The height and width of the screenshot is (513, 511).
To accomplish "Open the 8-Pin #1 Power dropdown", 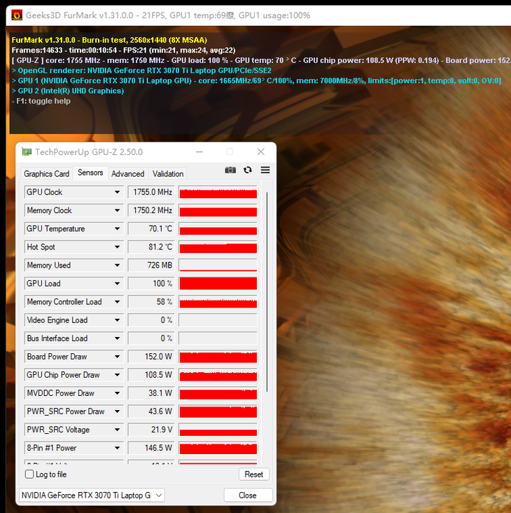I will (117, 448).
